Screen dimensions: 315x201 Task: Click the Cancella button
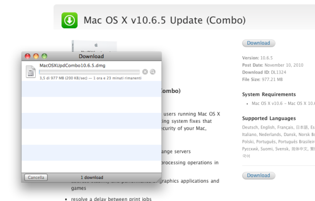pyautogui.click(x=36, y=177)
